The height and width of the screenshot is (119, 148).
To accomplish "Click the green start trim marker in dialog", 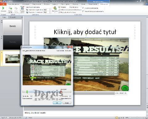I will 27,92.
